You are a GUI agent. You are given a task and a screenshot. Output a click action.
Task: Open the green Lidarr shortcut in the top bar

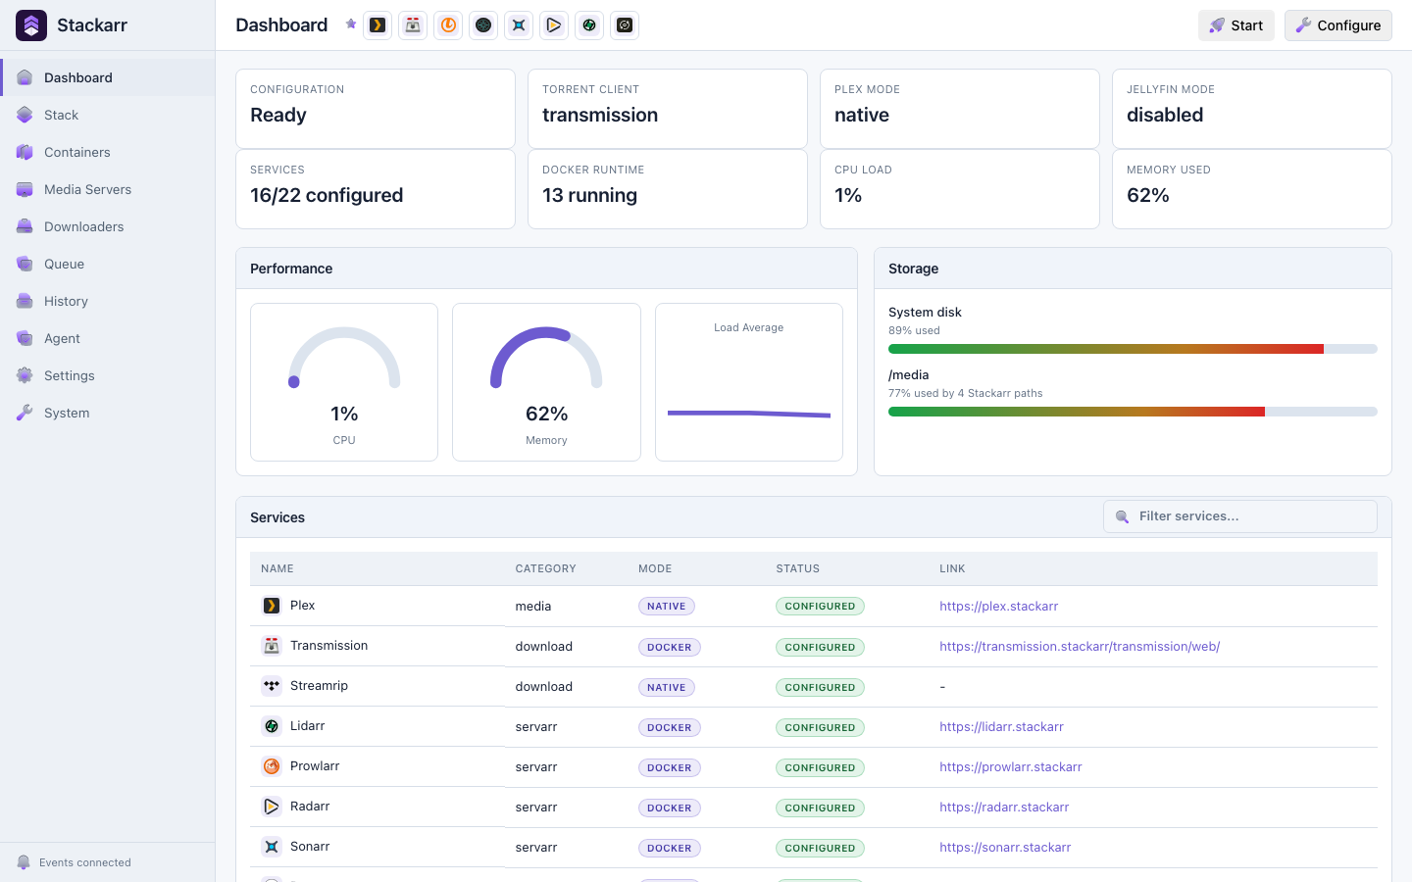point(589,25)
